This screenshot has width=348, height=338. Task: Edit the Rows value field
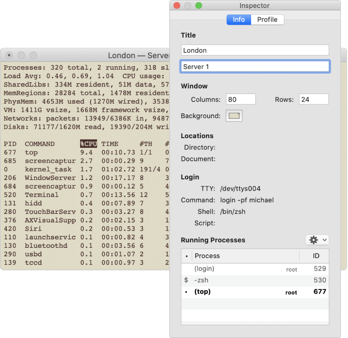(x=314, y=99)
